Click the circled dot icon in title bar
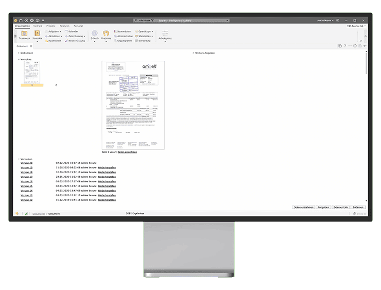The image size is (381, 290). point(26,21)
